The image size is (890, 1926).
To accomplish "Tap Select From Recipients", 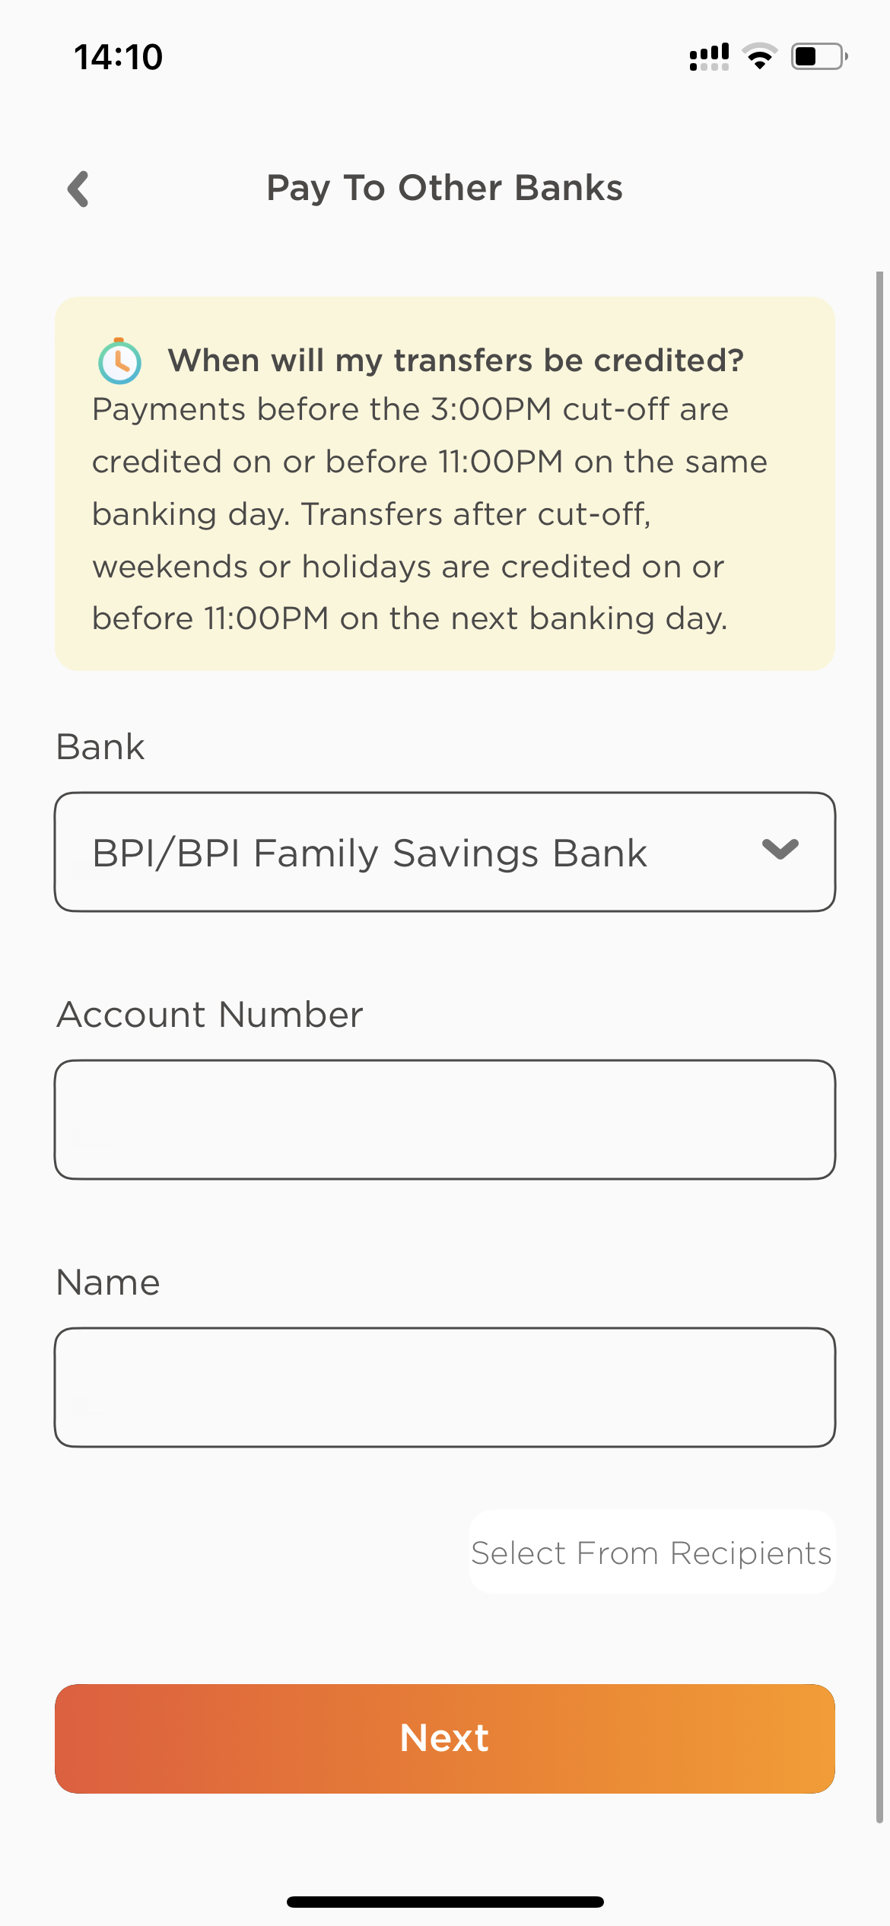I will (x=651, y=1553).
